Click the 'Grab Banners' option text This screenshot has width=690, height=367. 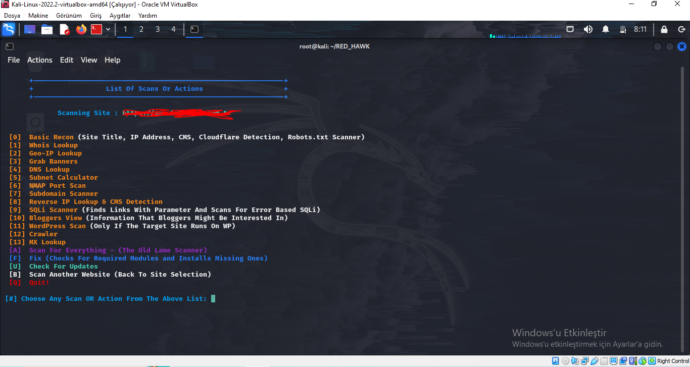pos(54,162)
